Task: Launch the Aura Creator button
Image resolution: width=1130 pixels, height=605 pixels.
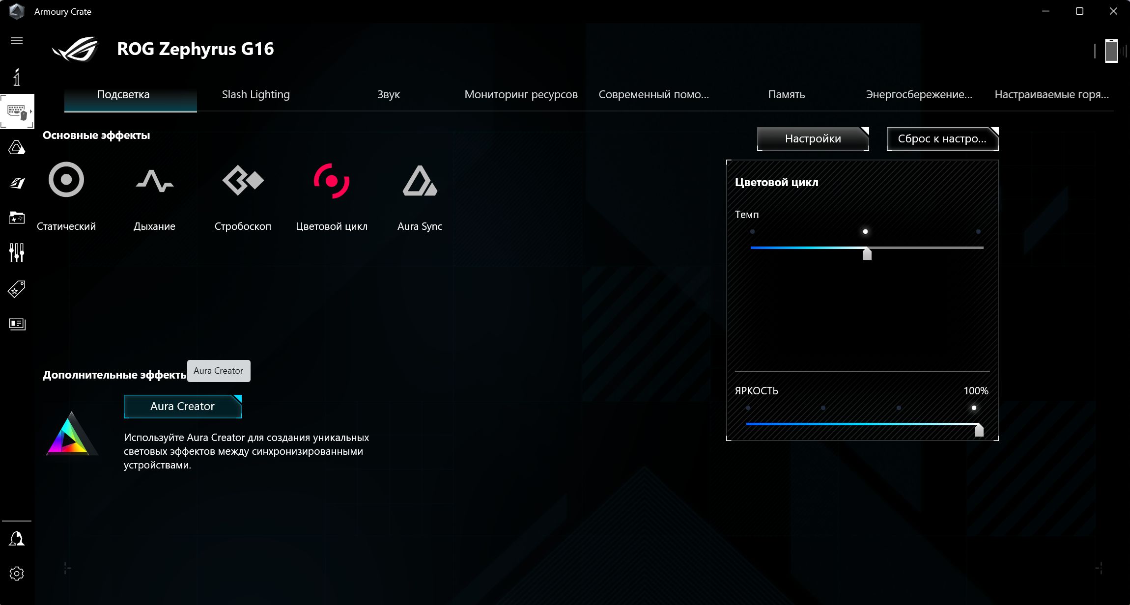Action: (x=183, y=407)
